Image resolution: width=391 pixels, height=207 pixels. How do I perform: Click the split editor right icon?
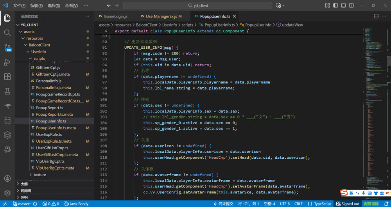[376, 16]
